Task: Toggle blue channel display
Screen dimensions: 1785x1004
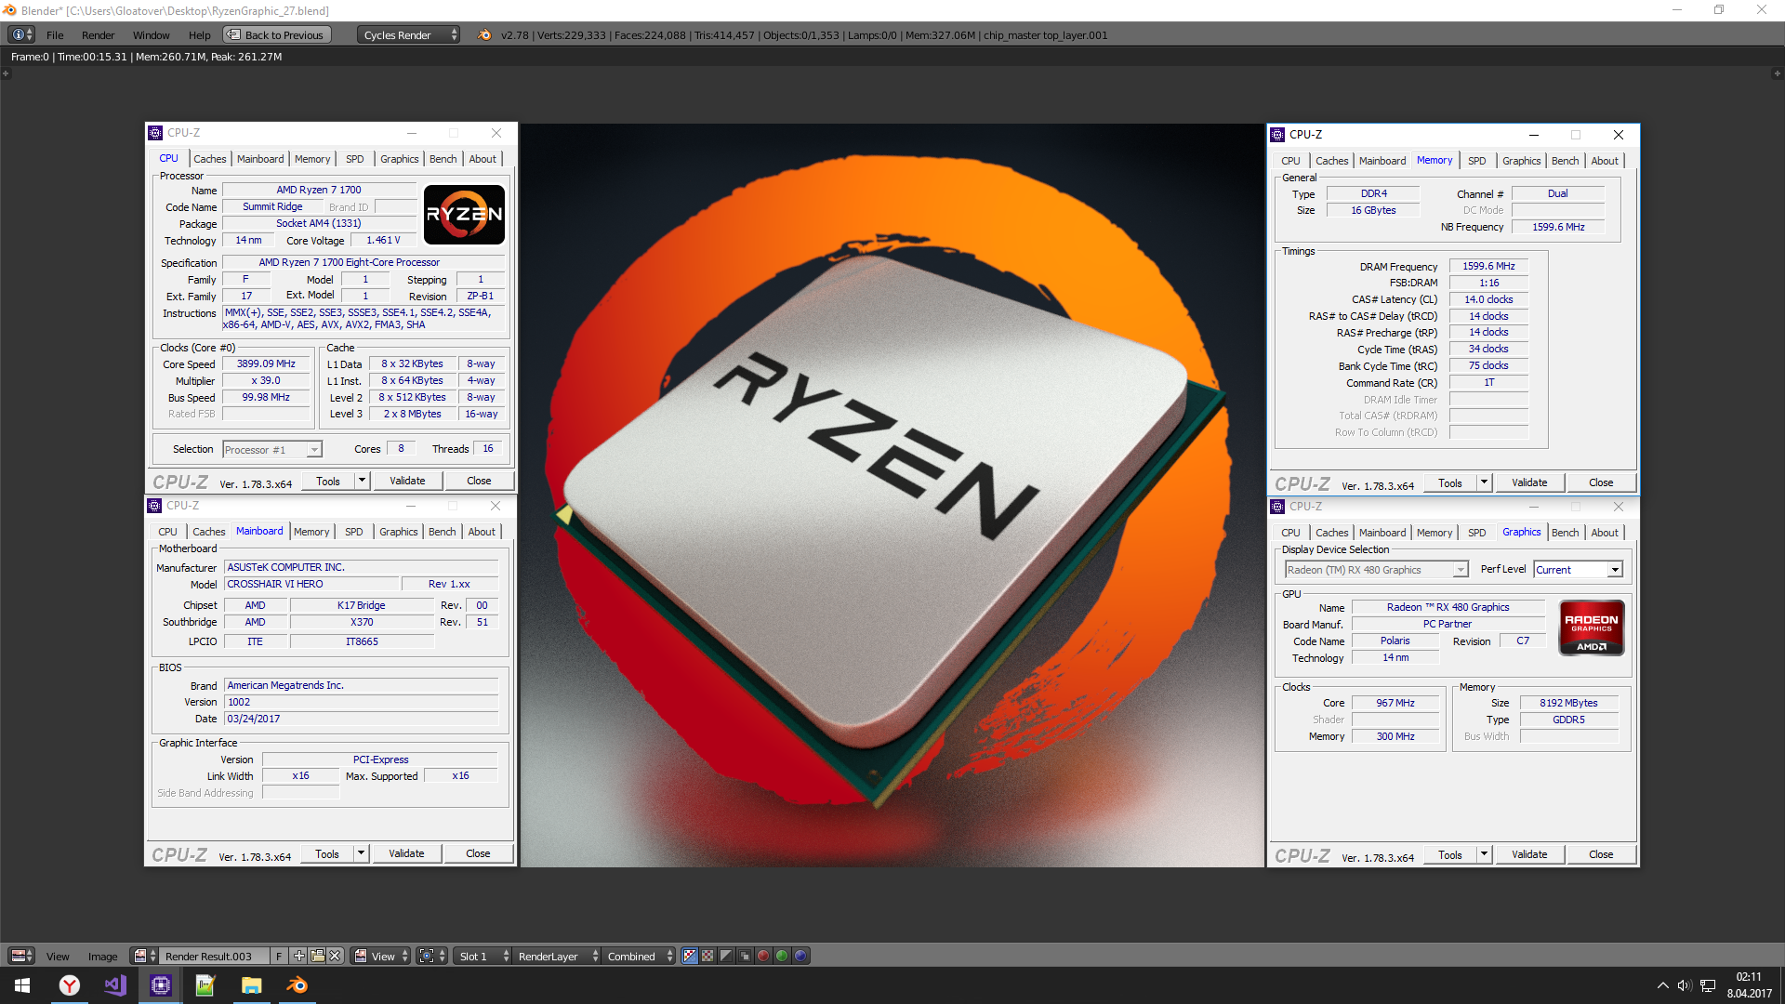Action: 800,956
